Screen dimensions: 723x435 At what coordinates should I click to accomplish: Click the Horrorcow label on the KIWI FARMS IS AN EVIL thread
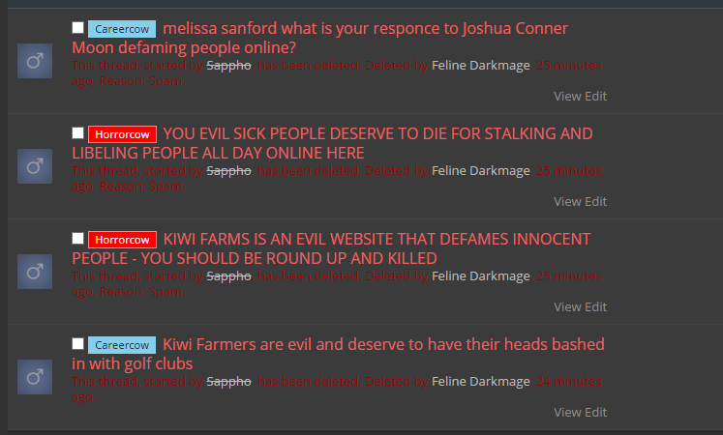point(122,240)
